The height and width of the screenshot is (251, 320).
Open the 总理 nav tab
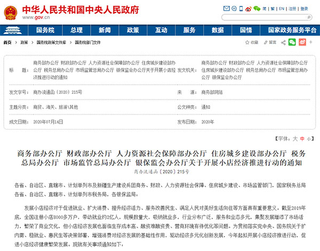coord(76,30)
